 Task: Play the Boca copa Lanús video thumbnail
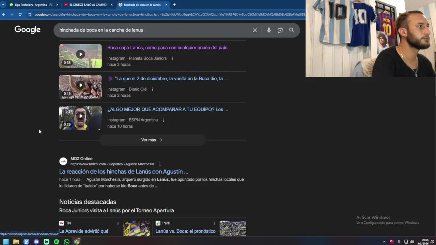click(x=80, y=56)
